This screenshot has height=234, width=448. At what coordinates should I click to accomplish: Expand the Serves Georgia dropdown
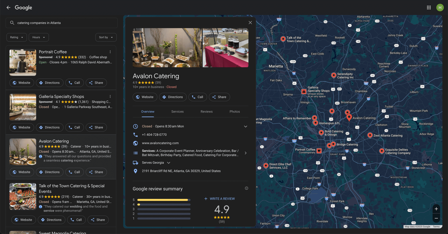pos(169,163)
